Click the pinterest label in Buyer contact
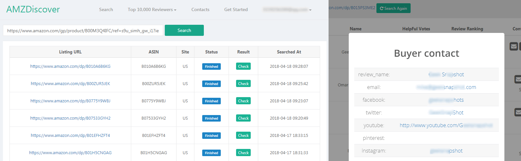This screenshot has width=521, height=161. tap(374, 138)
